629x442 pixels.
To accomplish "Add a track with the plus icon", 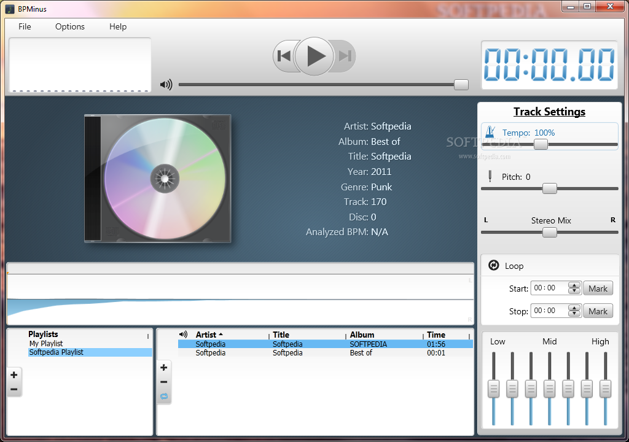I will 163,367.
